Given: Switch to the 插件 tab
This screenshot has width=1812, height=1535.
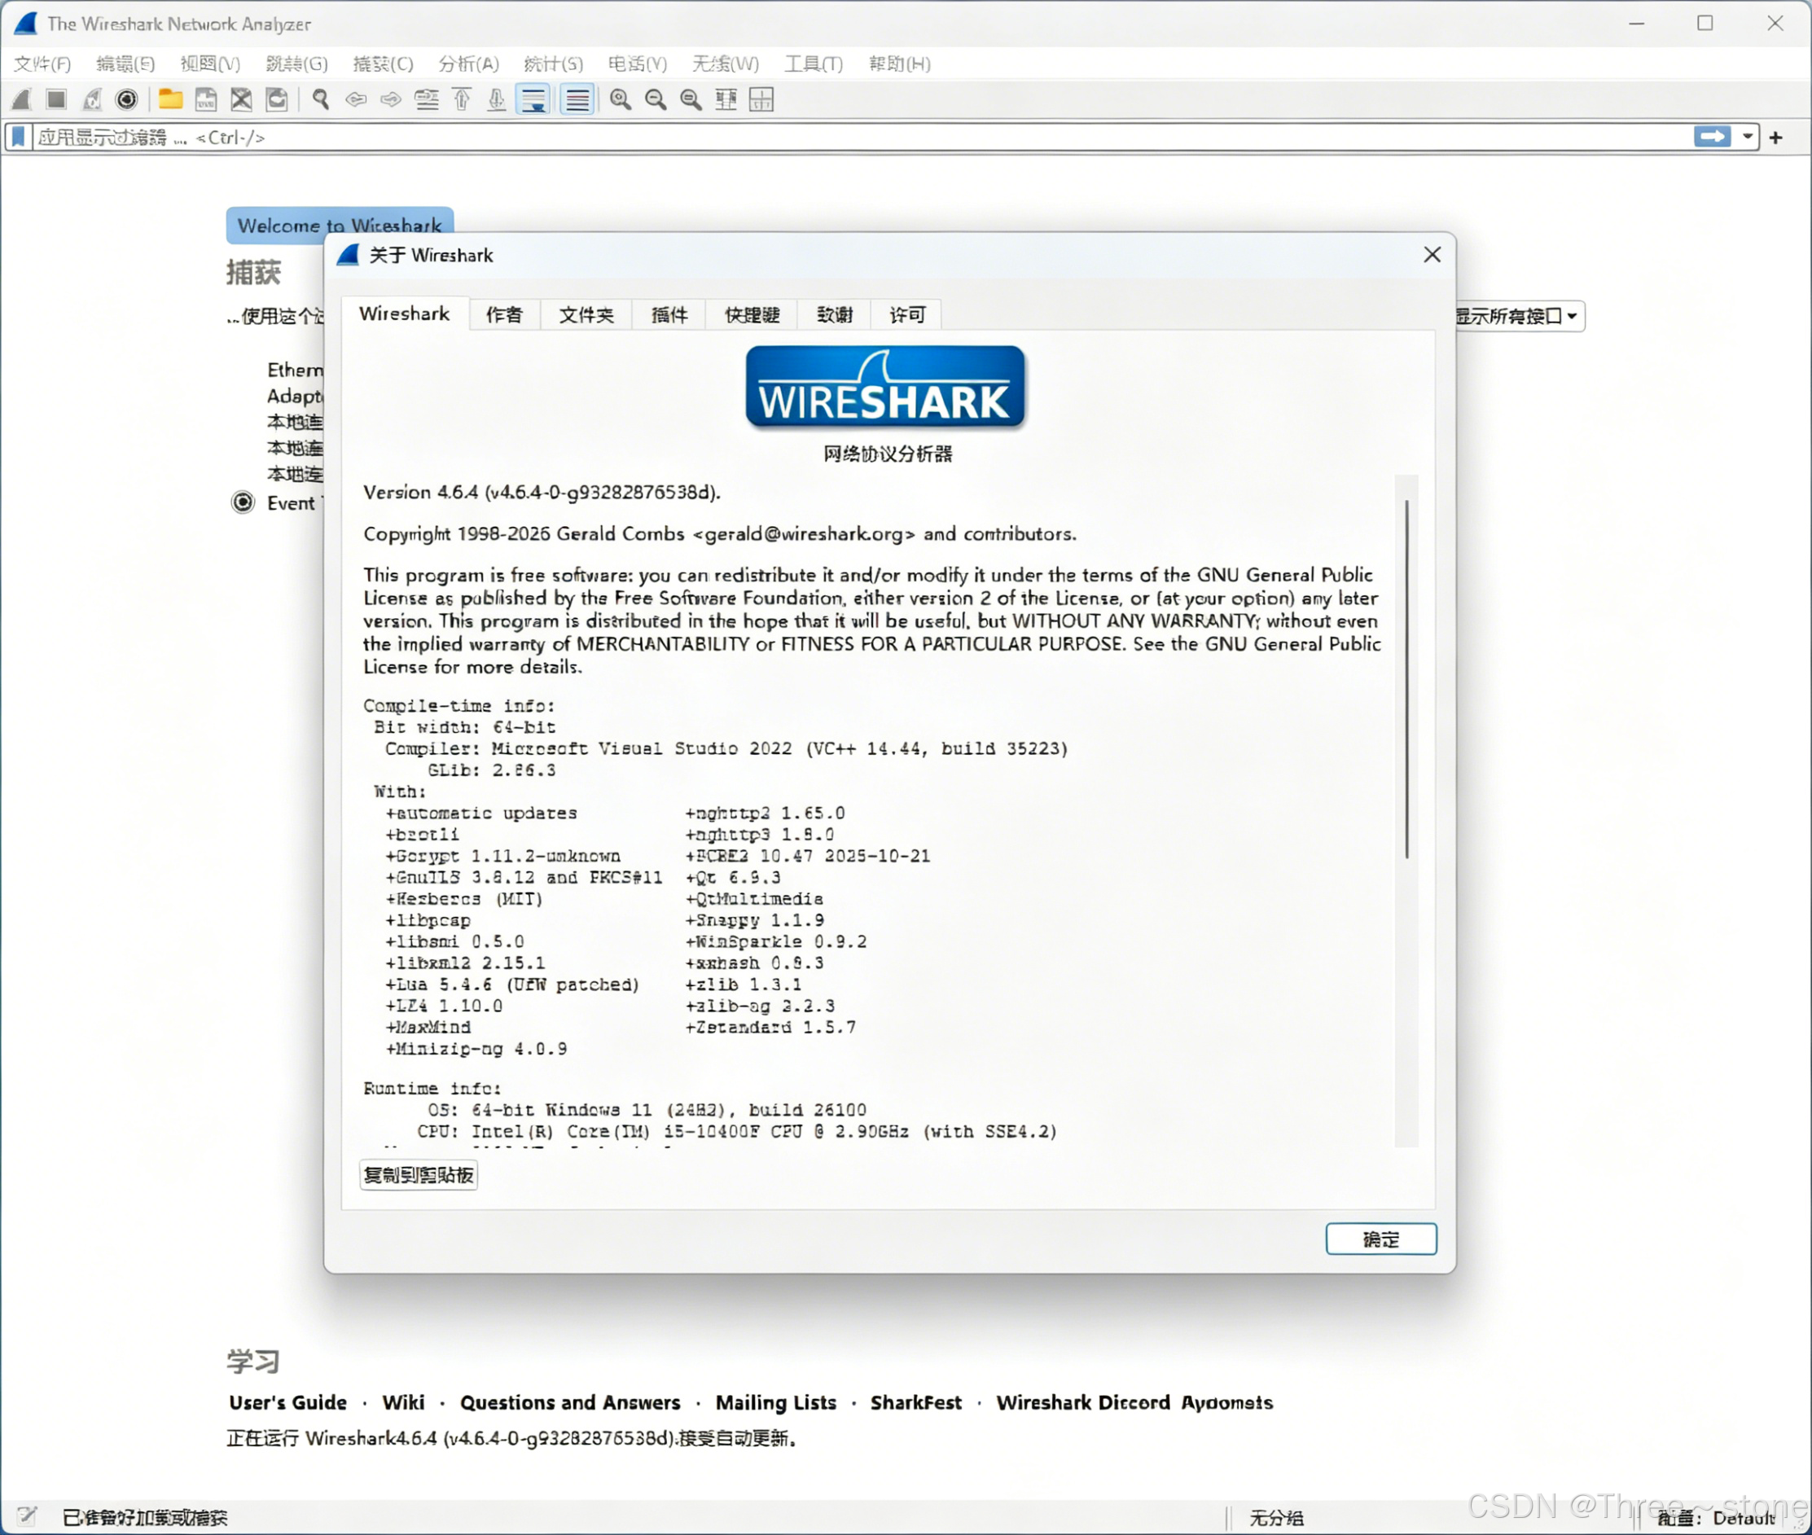Looking at the screenshot, I should 669,314.
